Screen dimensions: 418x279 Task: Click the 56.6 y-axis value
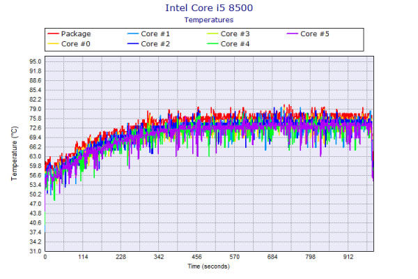click(36, 175)
